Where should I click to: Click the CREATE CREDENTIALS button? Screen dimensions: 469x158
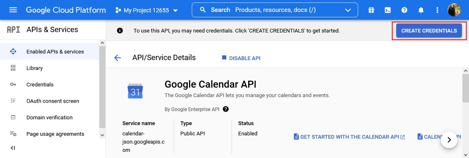click(x=429, y=30)
